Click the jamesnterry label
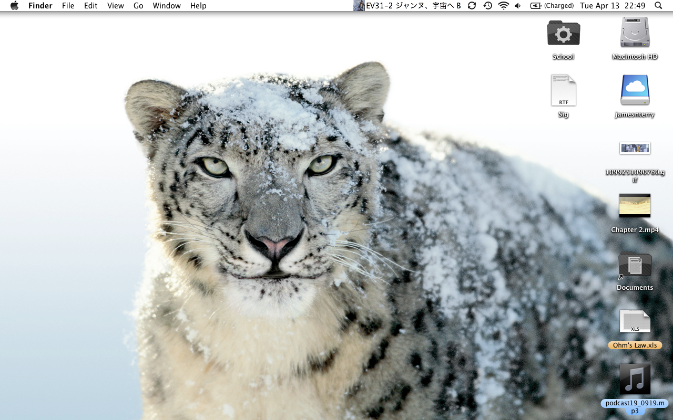The height and width of the screenshot is (420, 673). click(x=635, y=114)
